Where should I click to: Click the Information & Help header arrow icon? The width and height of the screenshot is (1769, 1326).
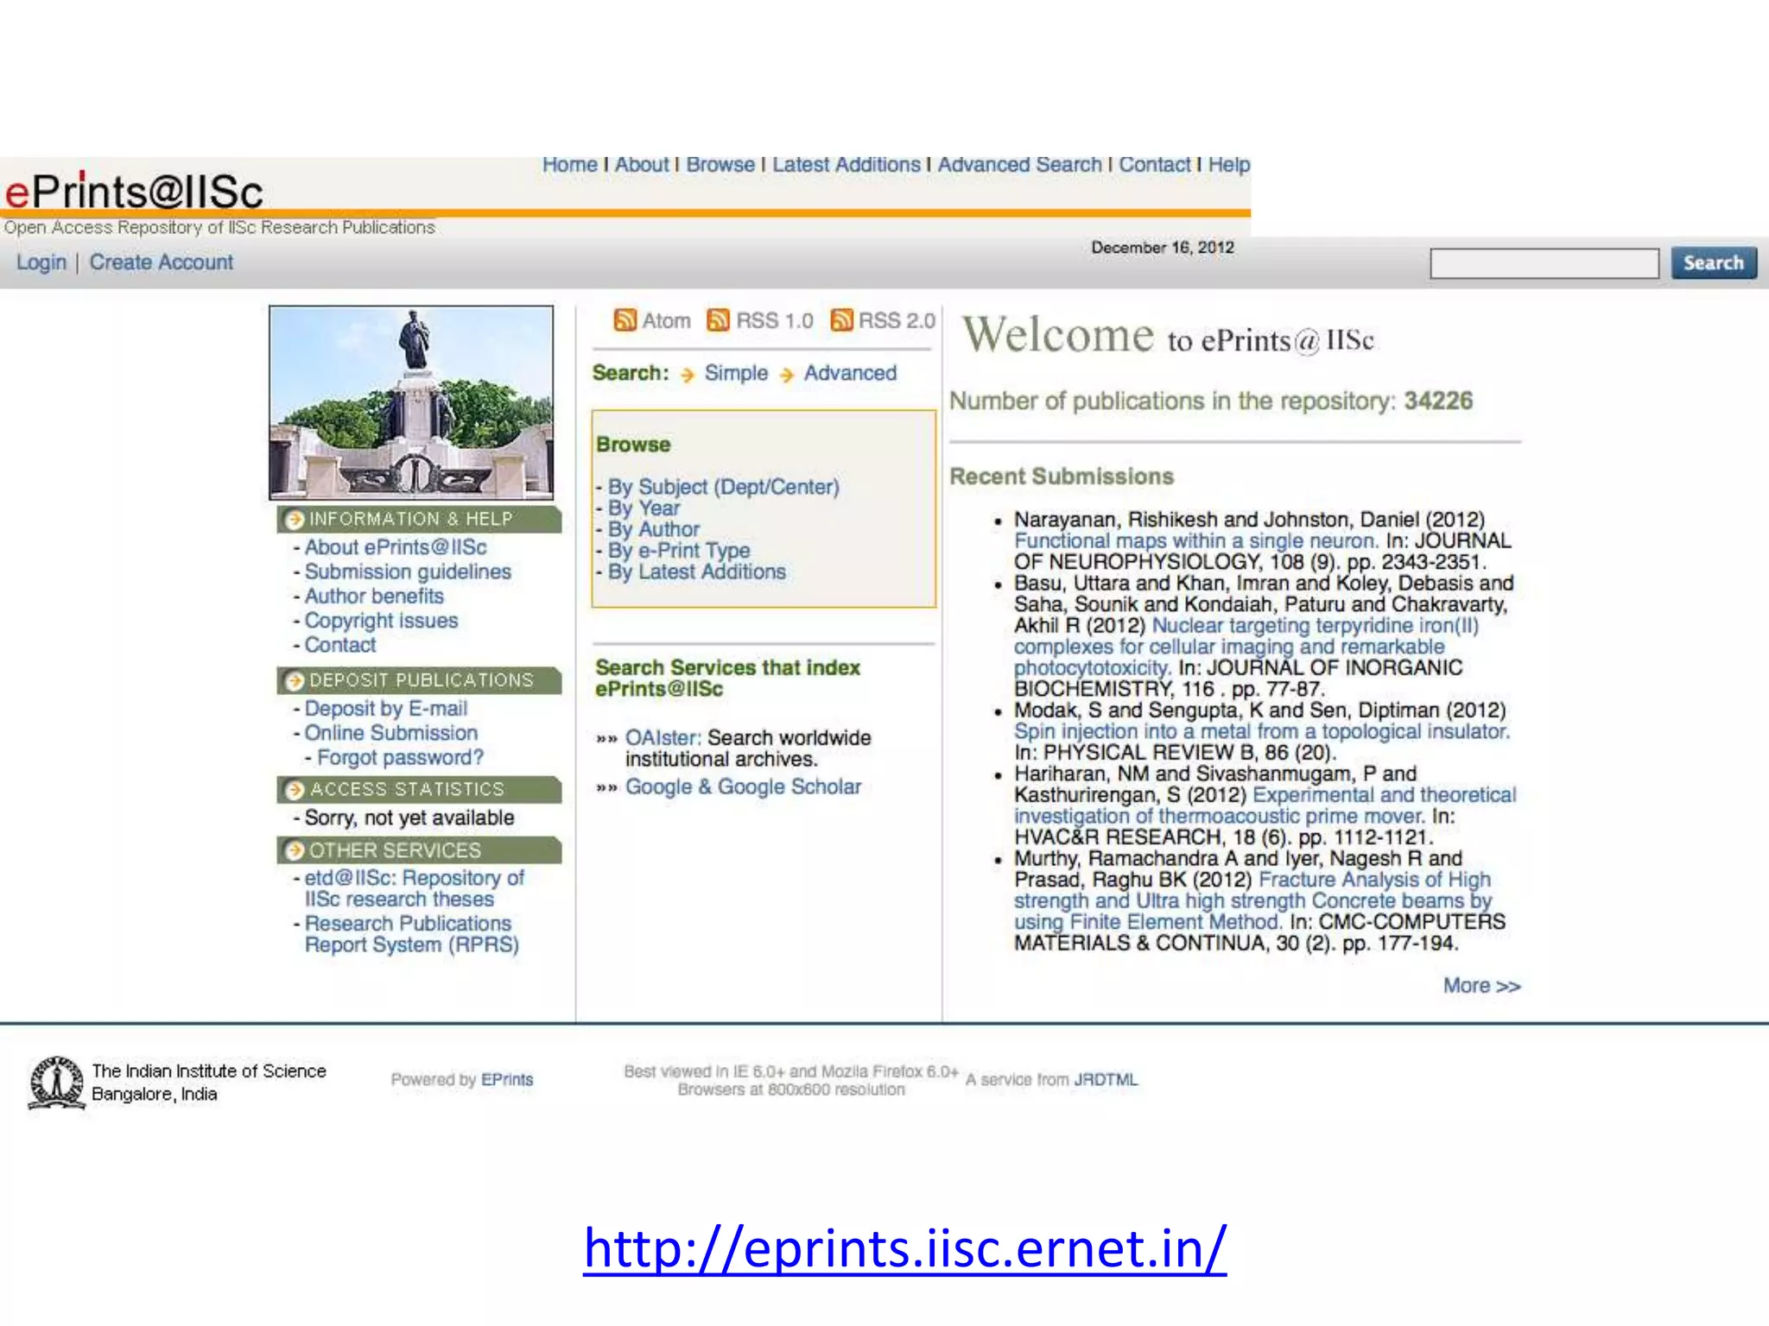point(295,519)
